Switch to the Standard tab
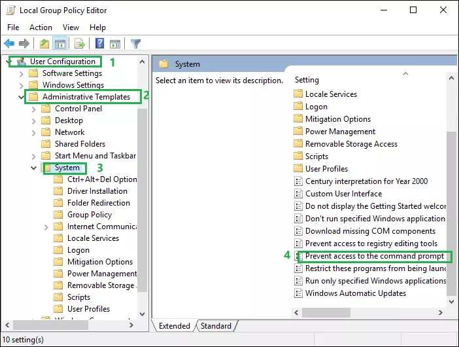 (x=216, y=326)
